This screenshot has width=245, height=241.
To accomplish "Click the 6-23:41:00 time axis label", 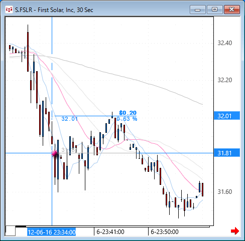I will 110,232.
